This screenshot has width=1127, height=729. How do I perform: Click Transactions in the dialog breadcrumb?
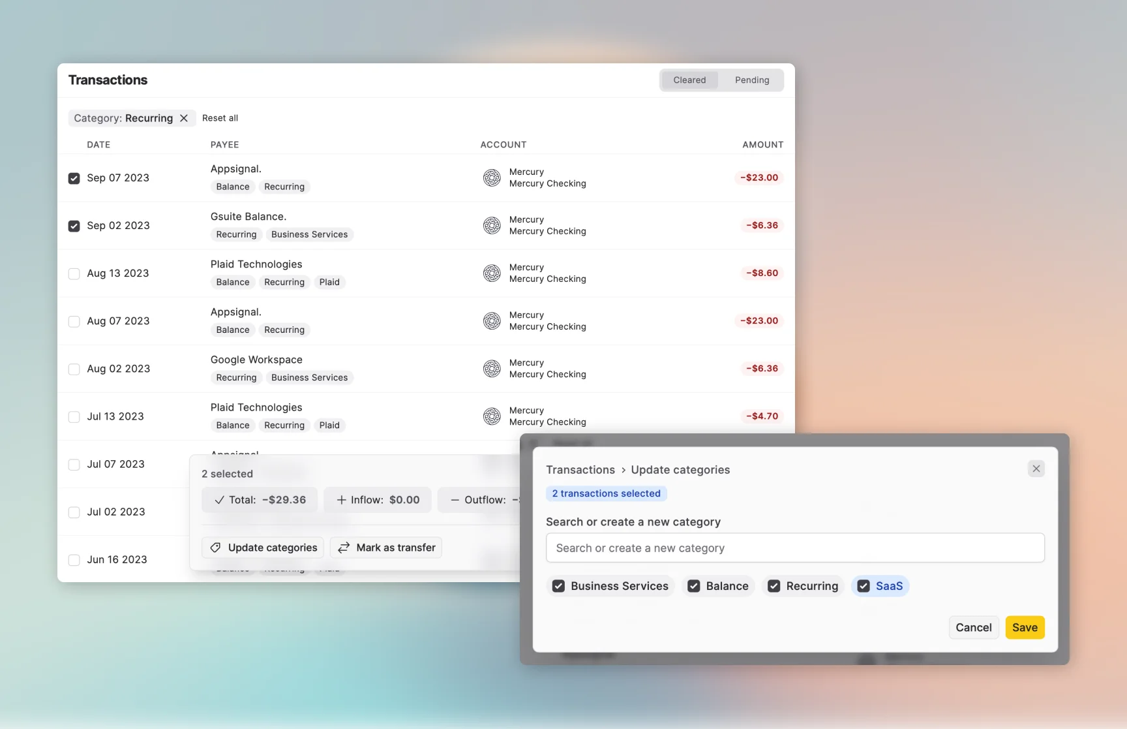[580, 470]
